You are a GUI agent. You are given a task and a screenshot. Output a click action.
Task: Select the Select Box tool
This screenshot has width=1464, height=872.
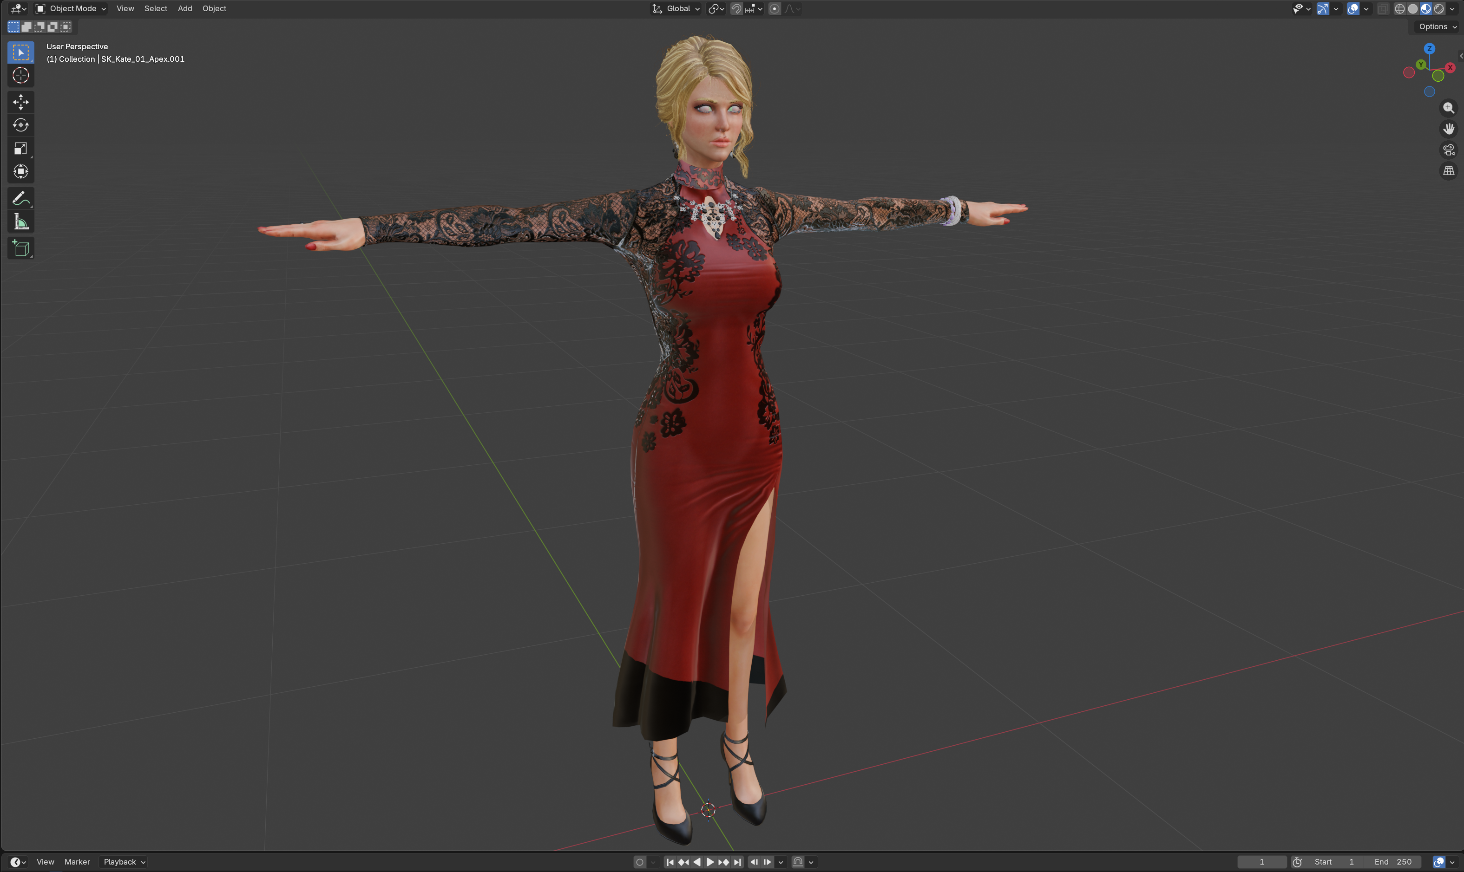coord(20,52)
